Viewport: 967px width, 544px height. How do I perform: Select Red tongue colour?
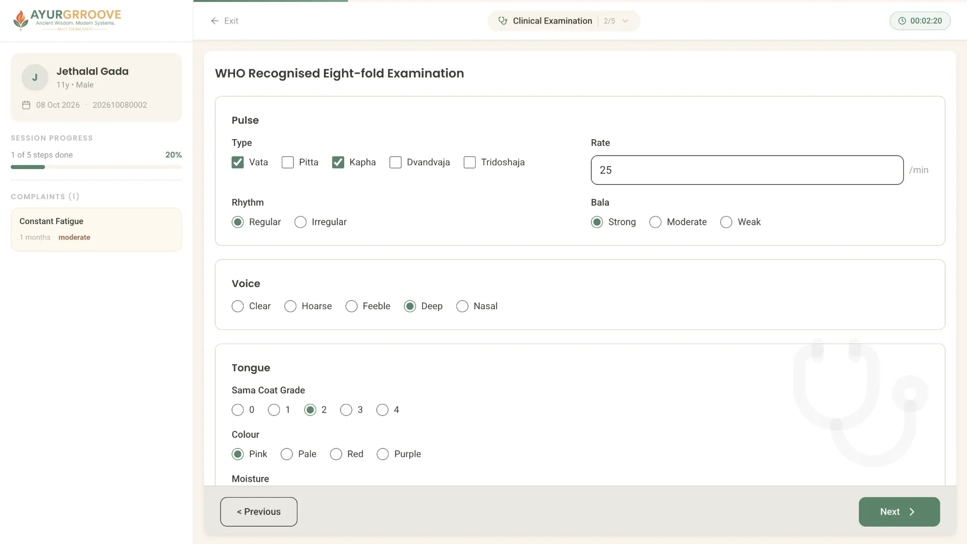tap(336, 454)
